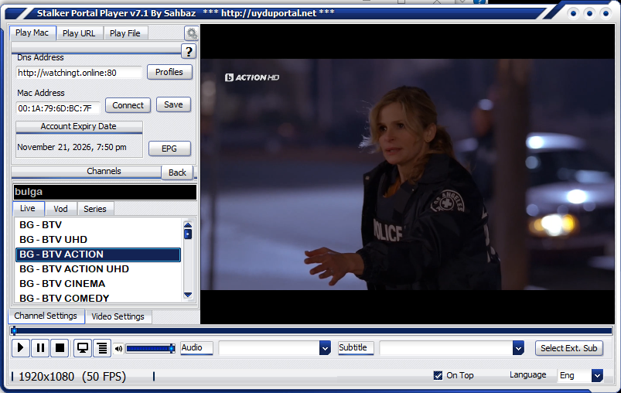Click the video display area

[407, 174]
